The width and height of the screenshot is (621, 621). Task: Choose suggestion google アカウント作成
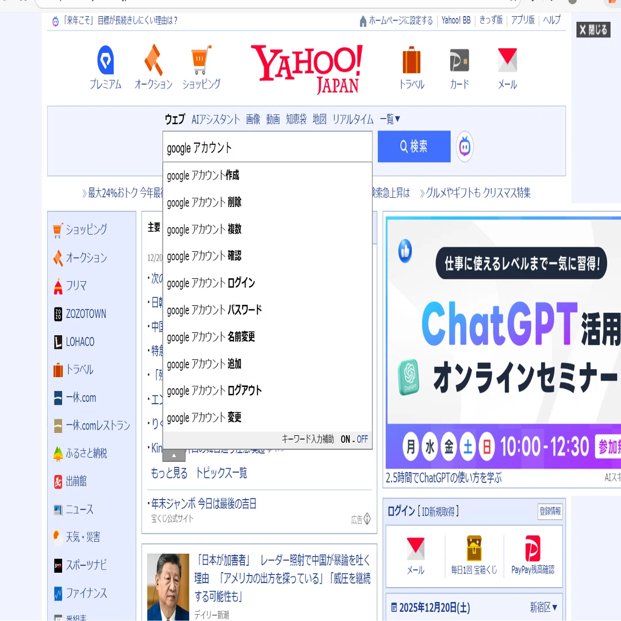(x=267, y=175)
